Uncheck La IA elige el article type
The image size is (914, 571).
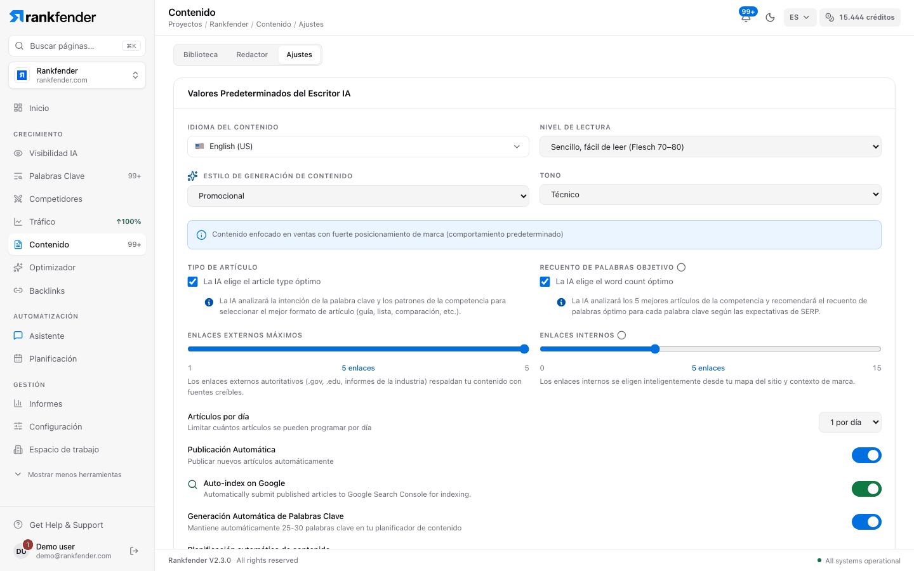pos(193,282)
